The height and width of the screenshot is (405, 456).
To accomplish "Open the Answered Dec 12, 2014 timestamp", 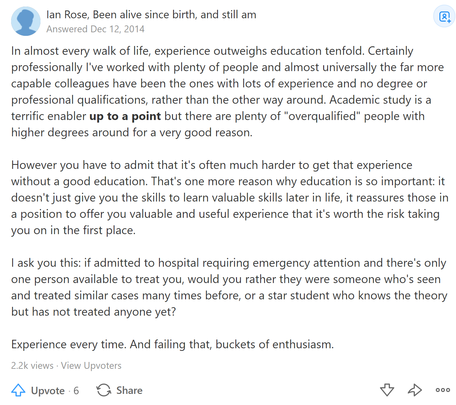I will [95, 29].
